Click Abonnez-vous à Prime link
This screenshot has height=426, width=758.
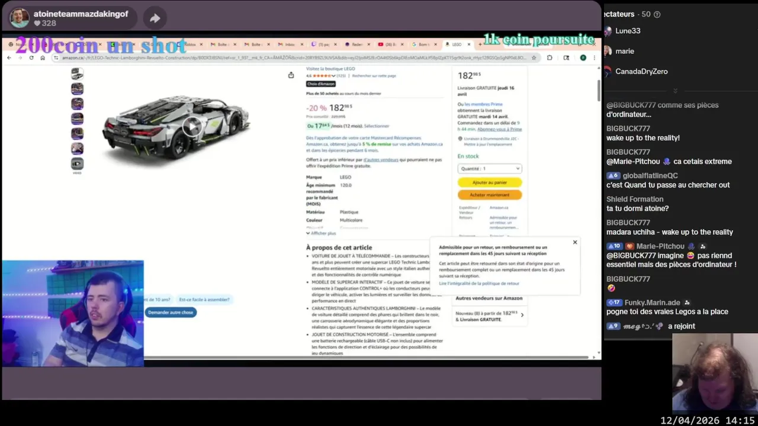pos(499,129)
